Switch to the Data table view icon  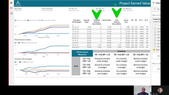[11, 8]
